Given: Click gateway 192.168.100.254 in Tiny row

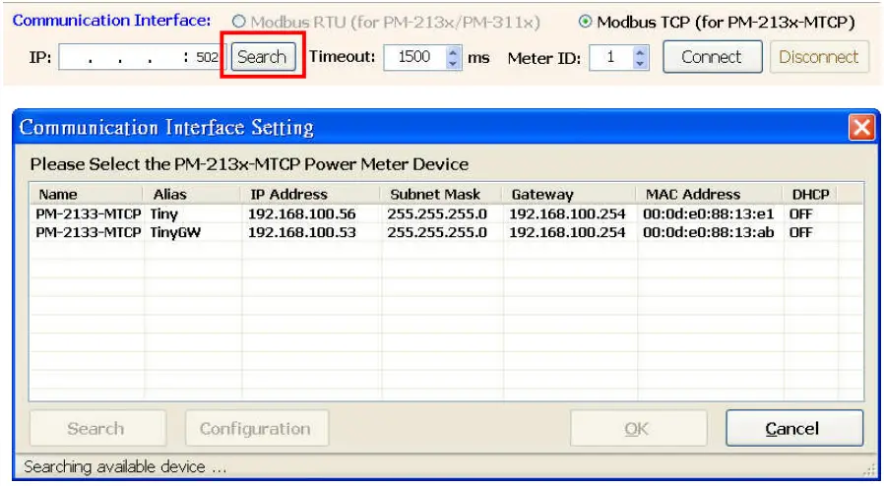Looking at the screenshot, I should tap(567, 214).
